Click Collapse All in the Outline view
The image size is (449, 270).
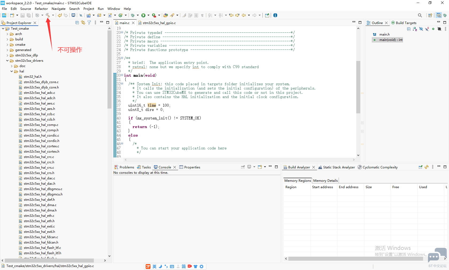point(409,29)
